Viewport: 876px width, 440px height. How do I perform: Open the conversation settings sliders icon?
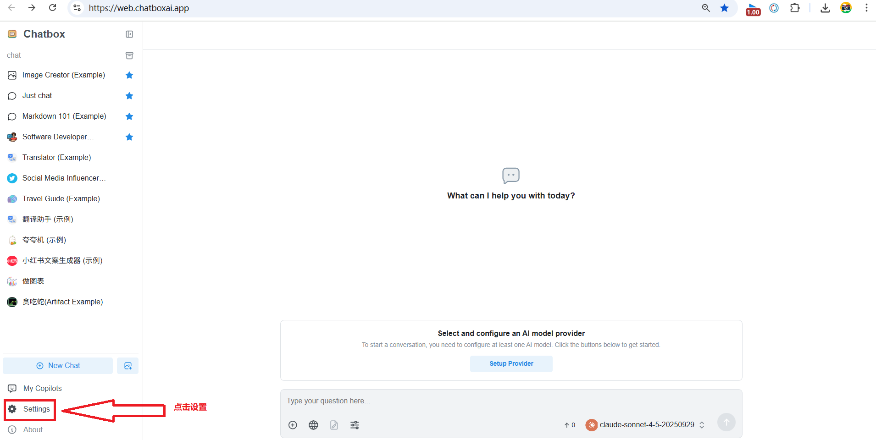click(x=355, y=425)
